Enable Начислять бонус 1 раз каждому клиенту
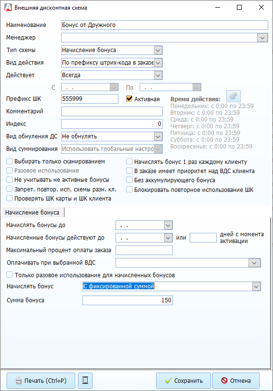Screen dimensions: 273x391 click(129, 162)
